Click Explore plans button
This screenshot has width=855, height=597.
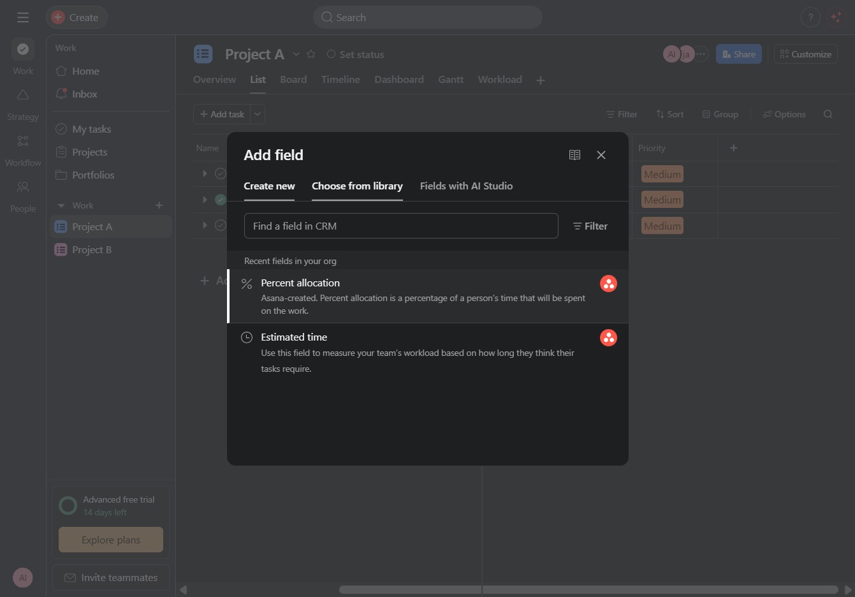tap(111, 540)
